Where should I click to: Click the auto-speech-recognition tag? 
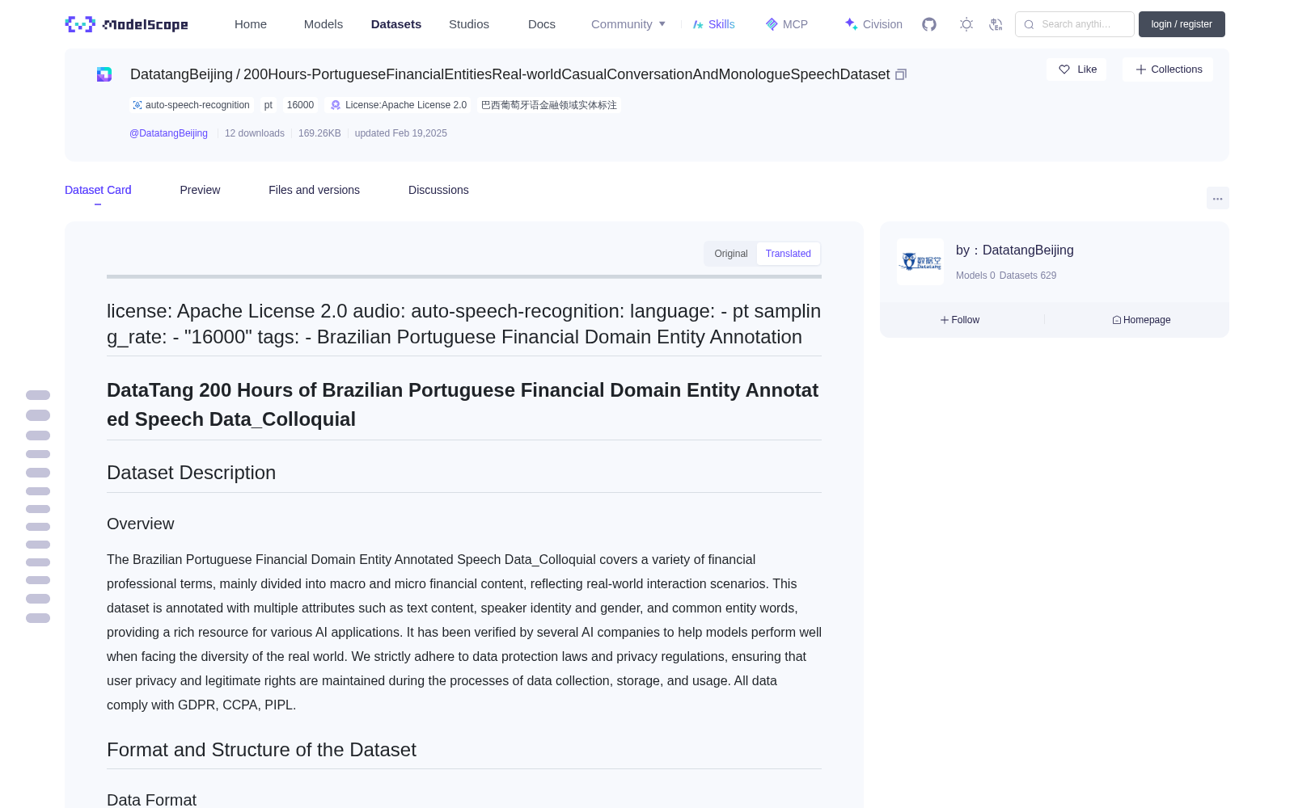pos(191,105)
